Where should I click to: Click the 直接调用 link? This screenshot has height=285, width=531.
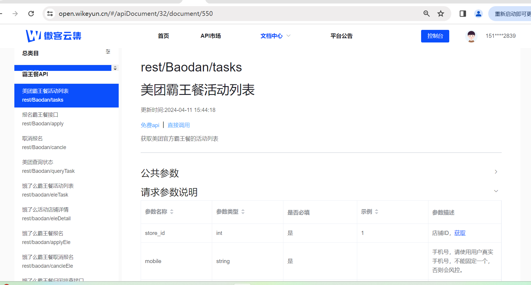tap(179, 125)
